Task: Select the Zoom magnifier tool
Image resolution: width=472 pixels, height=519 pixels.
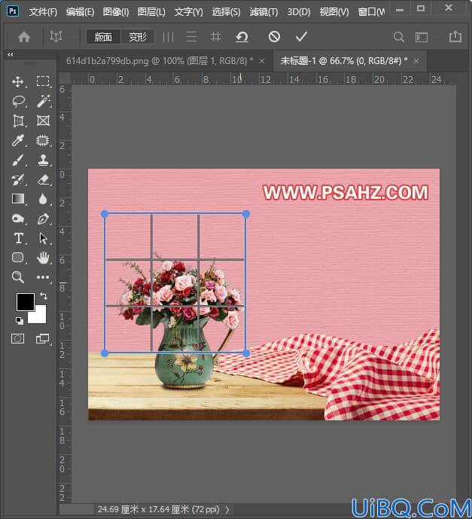Action: [x=18, y=277]
